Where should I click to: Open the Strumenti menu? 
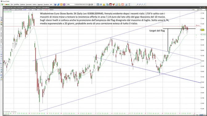(x=29, y=5)
